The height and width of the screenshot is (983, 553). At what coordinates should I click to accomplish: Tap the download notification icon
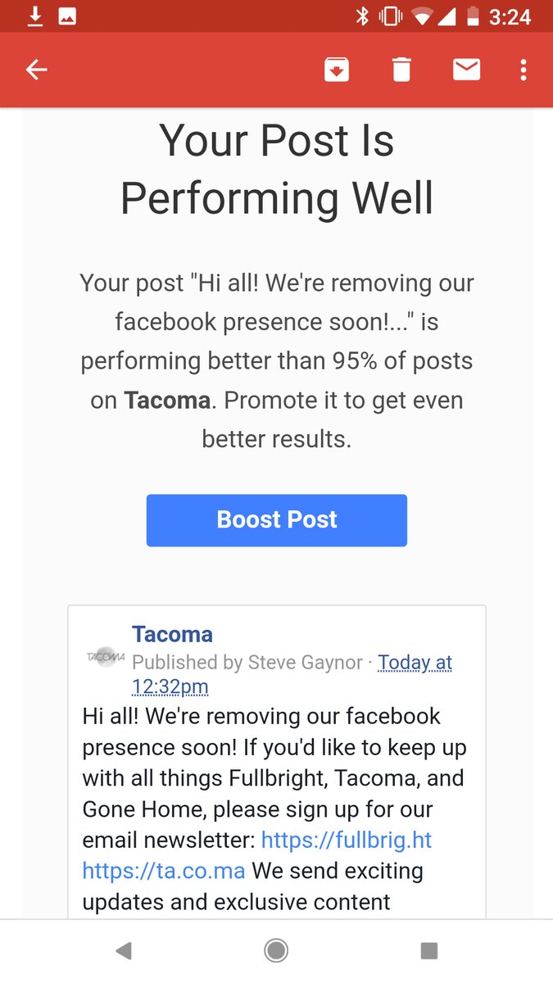coord(35,16)
